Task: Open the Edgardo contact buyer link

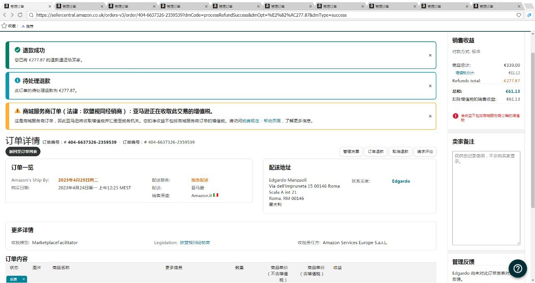Action: click(x=401, y=181)
